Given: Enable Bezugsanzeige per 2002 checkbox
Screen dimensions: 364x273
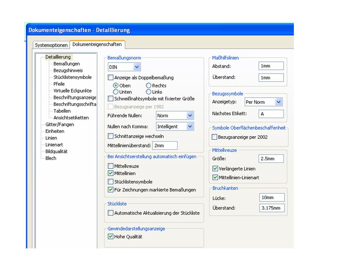Looking at the screenshot, I should tap(215, 137).
